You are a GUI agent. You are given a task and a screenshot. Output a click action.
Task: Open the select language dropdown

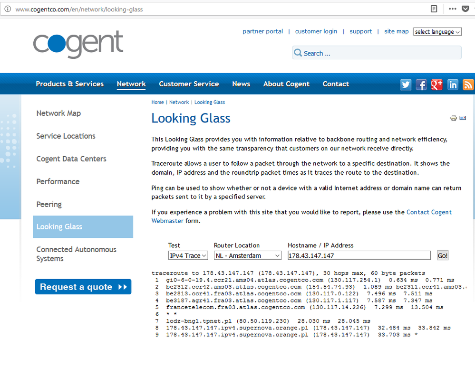click(x=437, y=32)
